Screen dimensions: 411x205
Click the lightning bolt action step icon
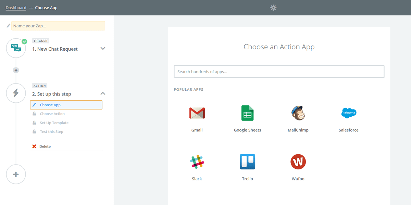click(x=16, y=93)
